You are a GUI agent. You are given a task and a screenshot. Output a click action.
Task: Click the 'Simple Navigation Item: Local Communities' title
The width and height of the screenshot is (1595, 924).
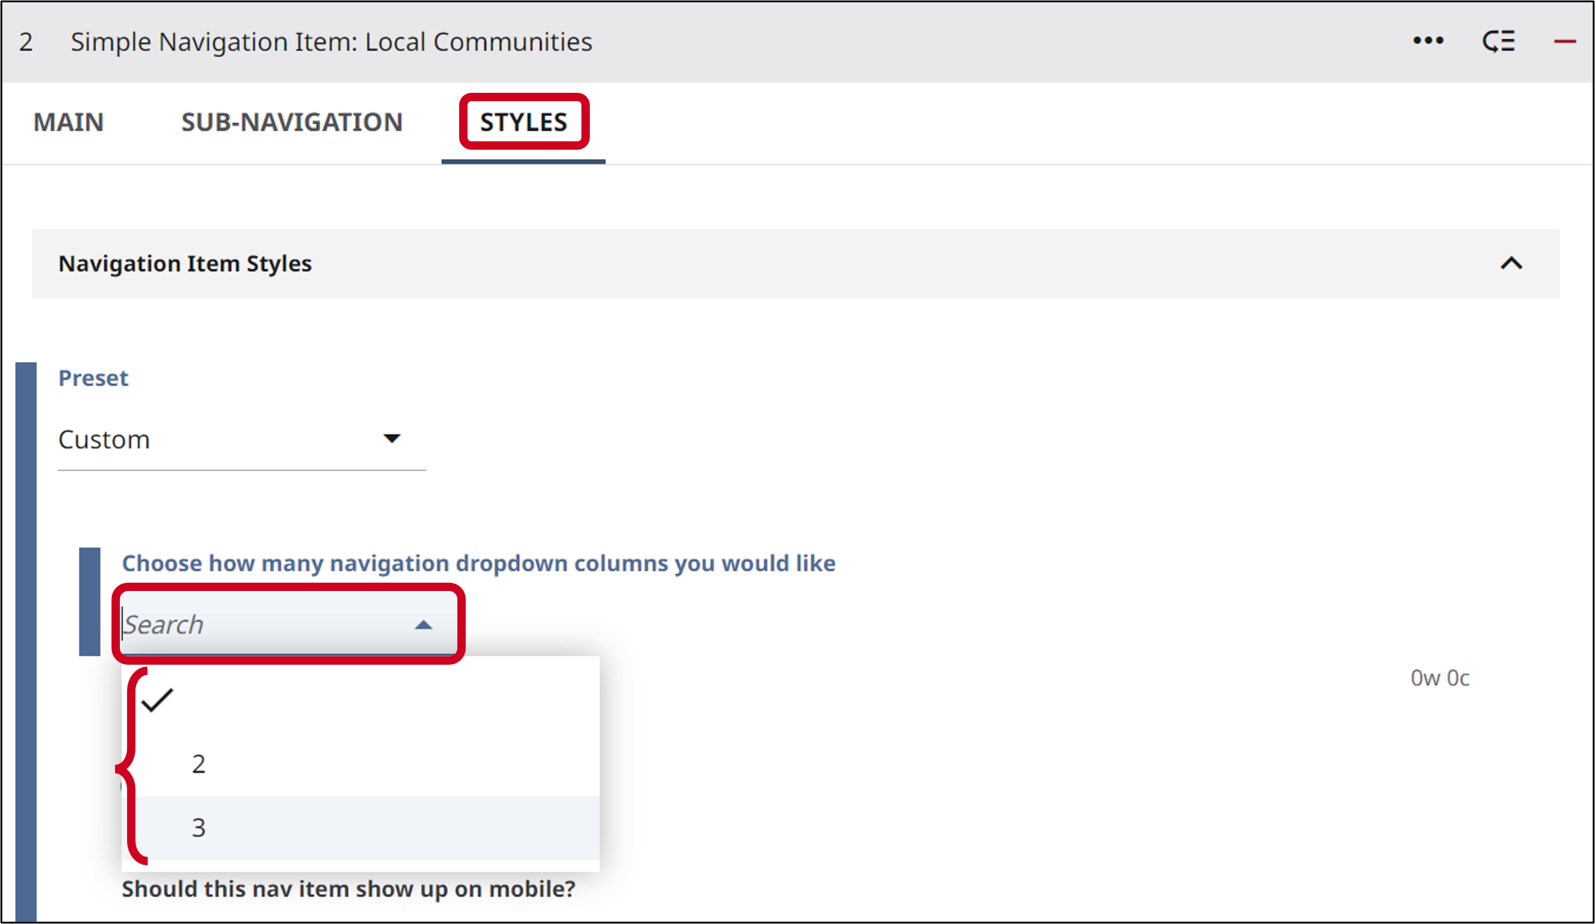[x=331, y=42]
